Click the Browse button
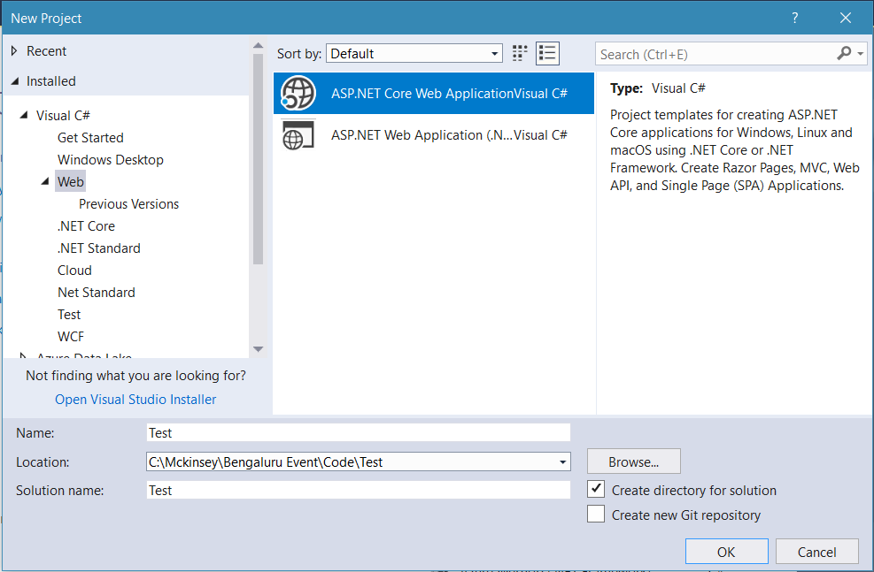Viewport: 874px width, 572px height. point(633,461)
